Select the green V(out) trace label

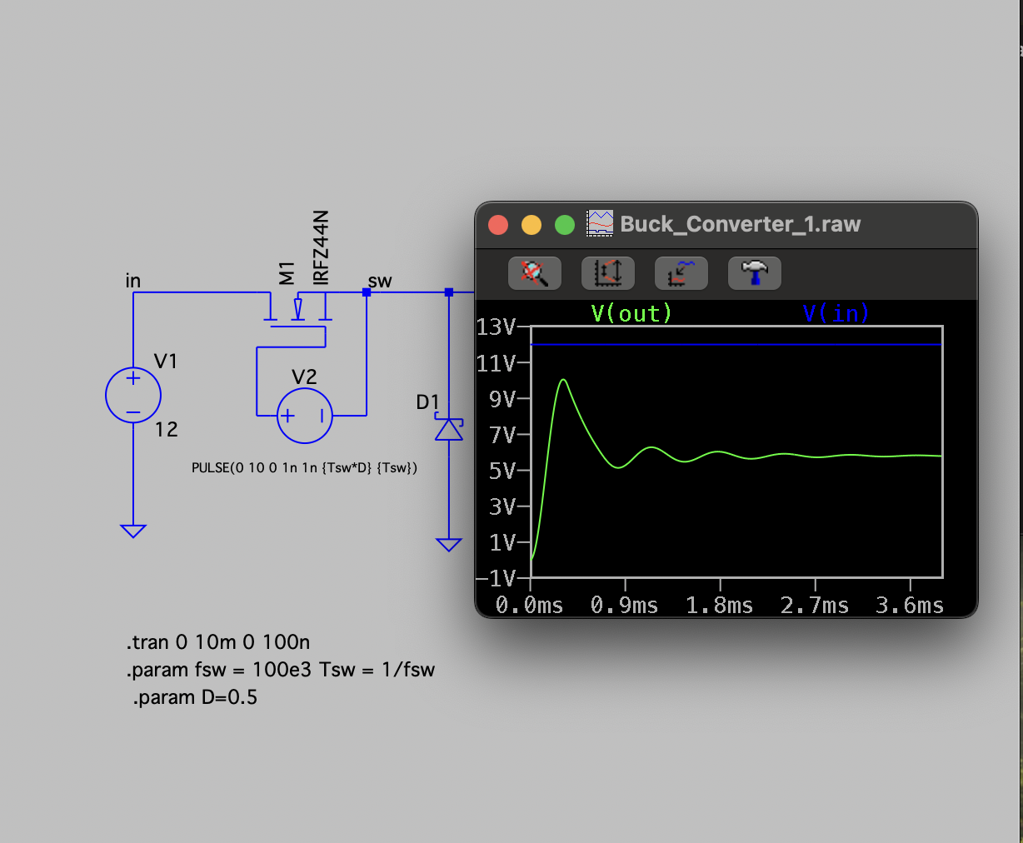(629, 313)
